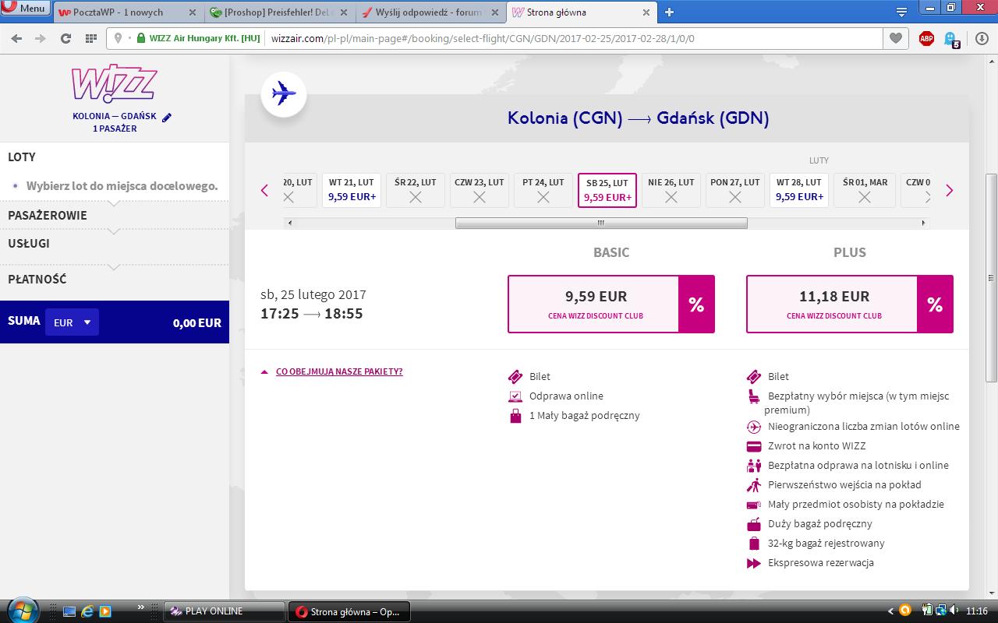Click the 11:16 taskbar clock
The height and width of the screenshot is (623, 998).
pos(976,611)
